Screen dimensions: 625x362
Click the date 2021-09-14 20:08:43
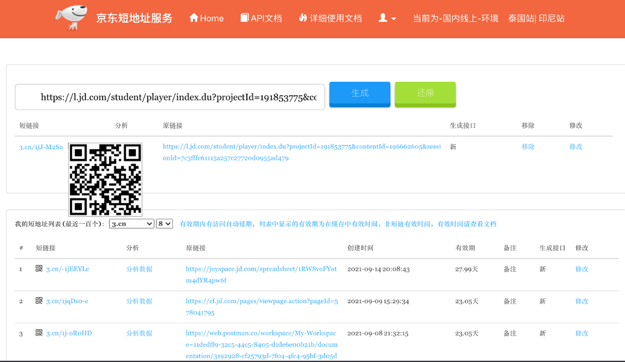pos(378,269)
